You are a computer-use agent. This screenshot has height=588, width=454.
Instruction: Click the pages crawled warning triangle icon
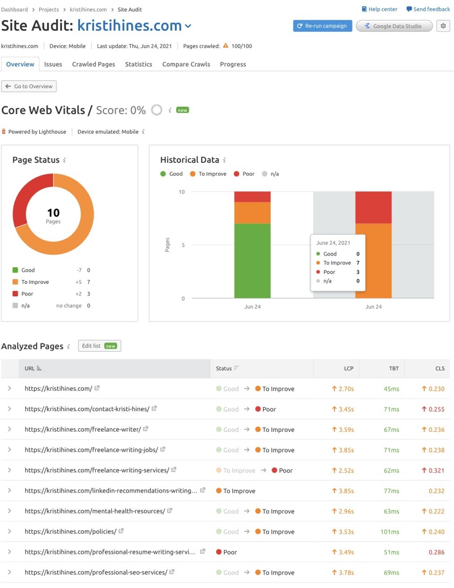coord(226,46)
